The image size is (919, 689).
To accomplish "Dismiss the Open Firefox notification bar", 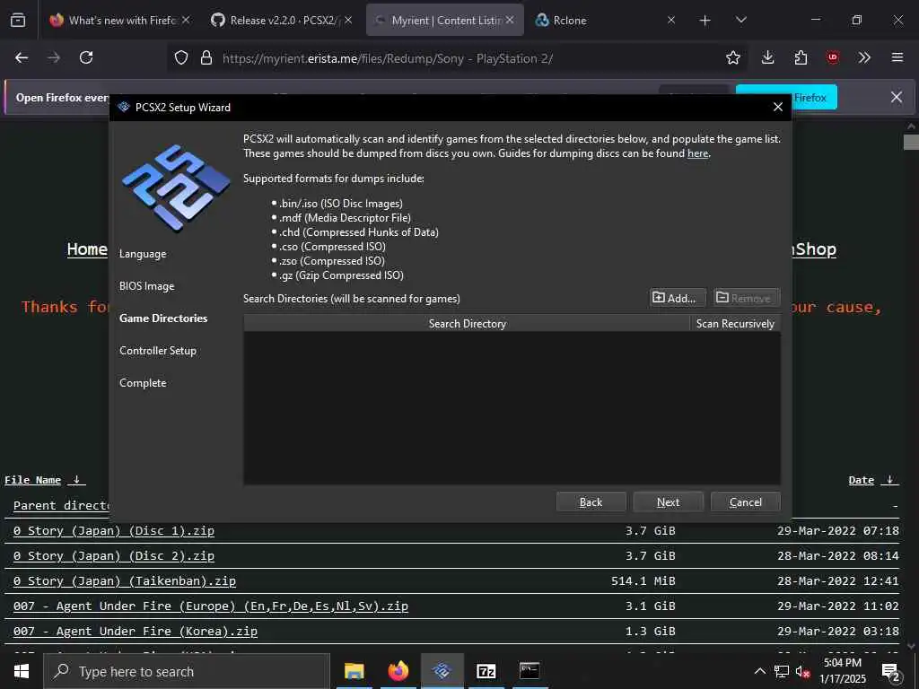I will coord(897,97).
